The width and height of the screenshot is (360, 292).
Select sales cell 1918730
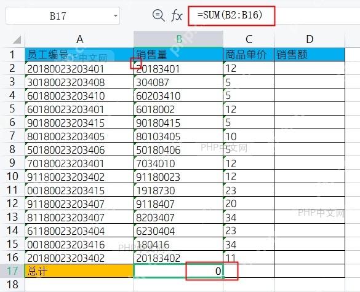(178, 190)
